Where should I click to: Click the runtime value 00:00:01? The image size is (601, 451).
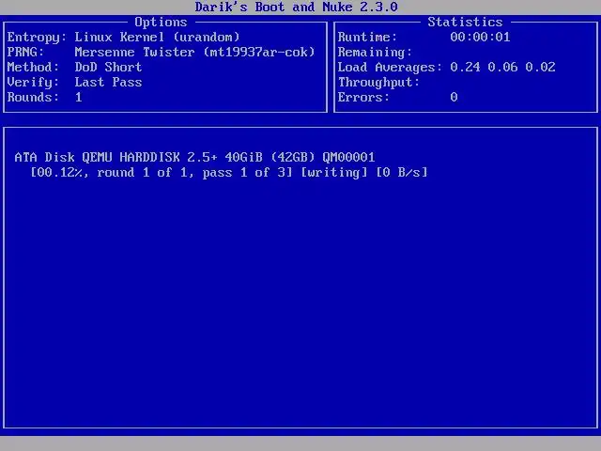[x=480, y=38]
